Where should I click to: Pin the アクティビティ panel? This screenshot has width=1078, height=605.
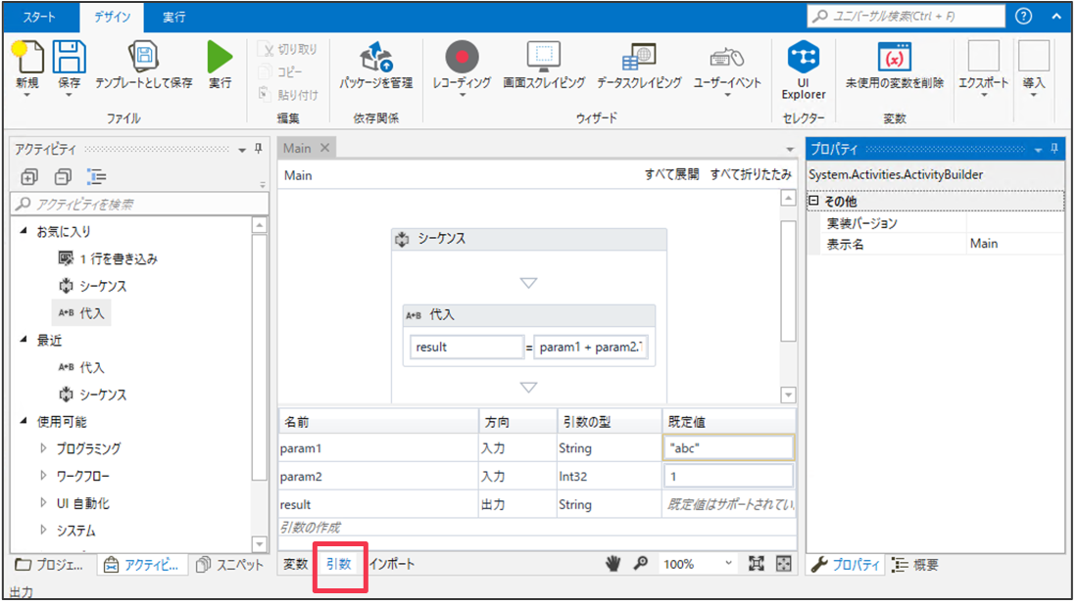pos(260,149)
